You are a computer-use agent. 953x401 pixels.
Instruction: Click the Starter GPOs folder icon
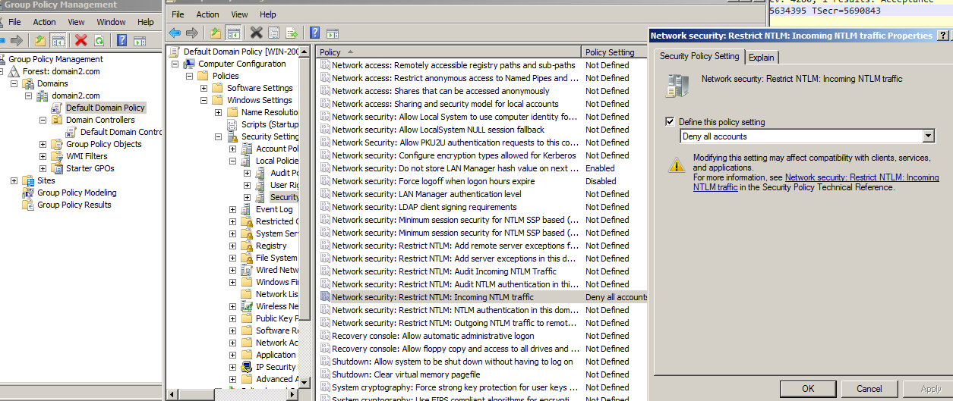(x=57, y=168)
